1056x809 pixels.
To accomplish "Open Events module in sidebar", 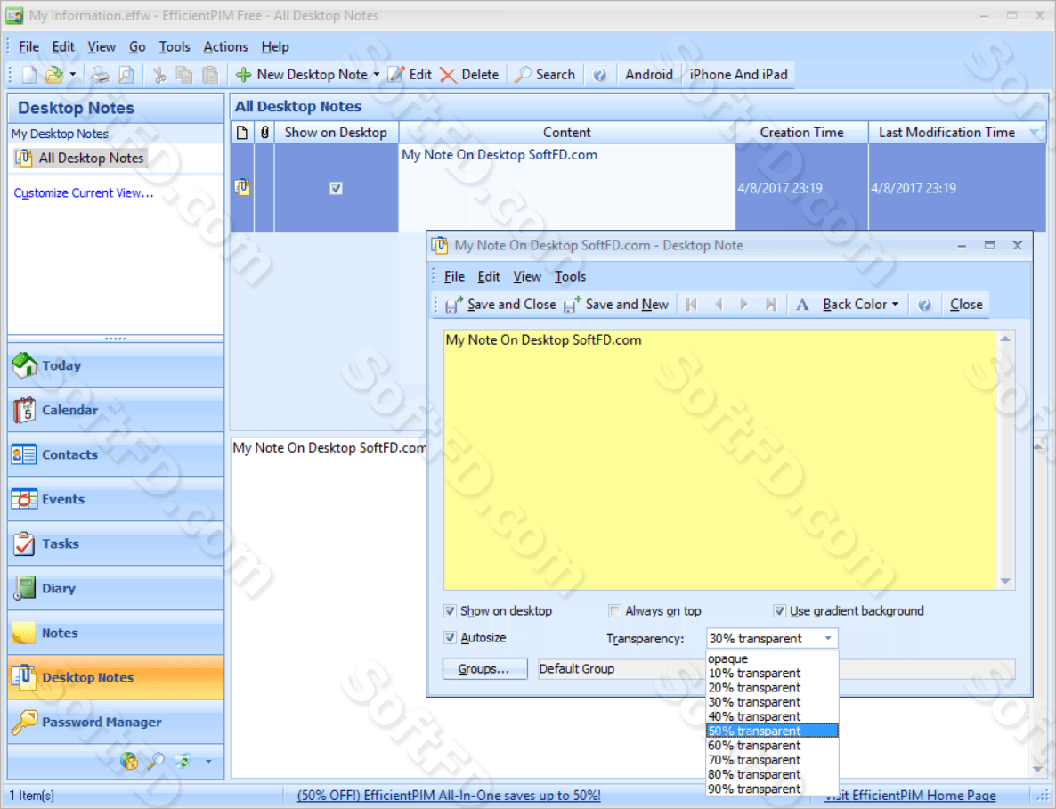I will [x=116, y=499].
